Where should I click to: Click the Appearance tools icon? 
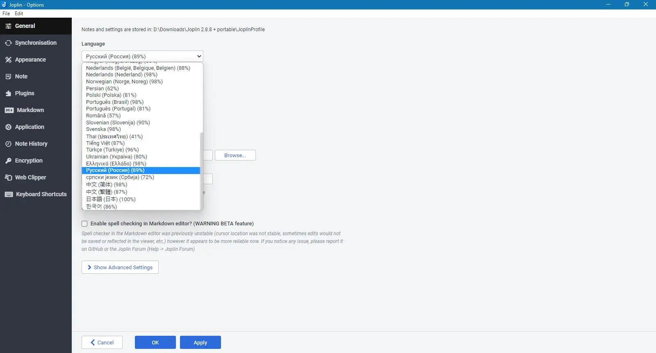[8, 60]
